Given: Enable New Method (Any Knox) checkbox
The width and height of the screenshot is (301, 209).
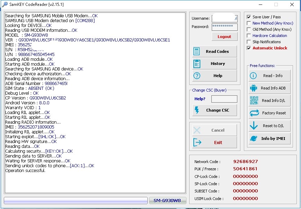Looking at the screenshot, I should coord(249,23).
